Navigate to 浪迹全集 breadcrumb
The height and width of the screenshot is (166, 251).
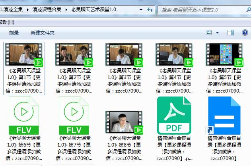tap(11, 10)
